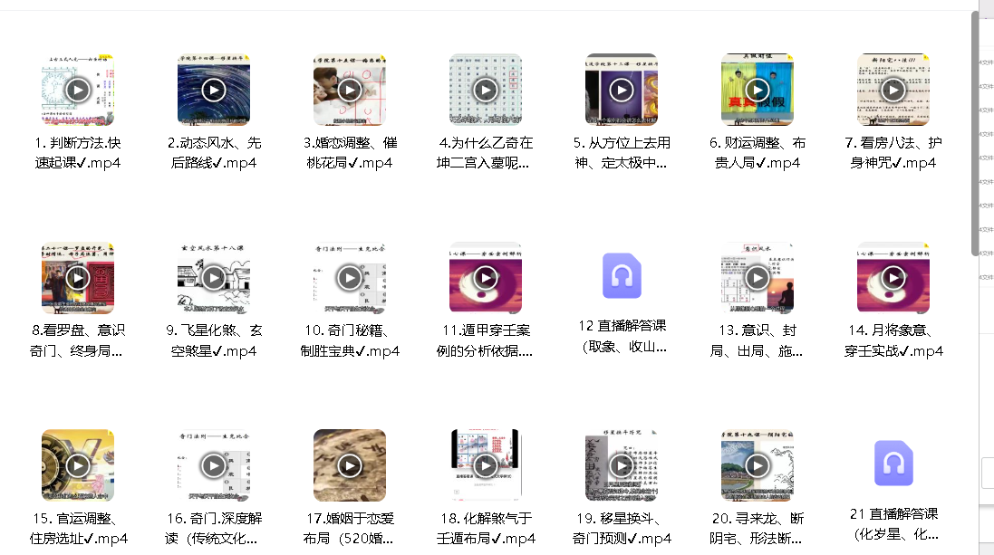Open thumbnail of 15. 官运调整、住房选址
The image size is (994, 555).
point(78,465)
